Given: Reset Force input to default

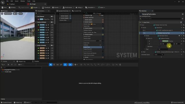Looking at the screenshot, I should pyautogui.click(x=184, y=25).
